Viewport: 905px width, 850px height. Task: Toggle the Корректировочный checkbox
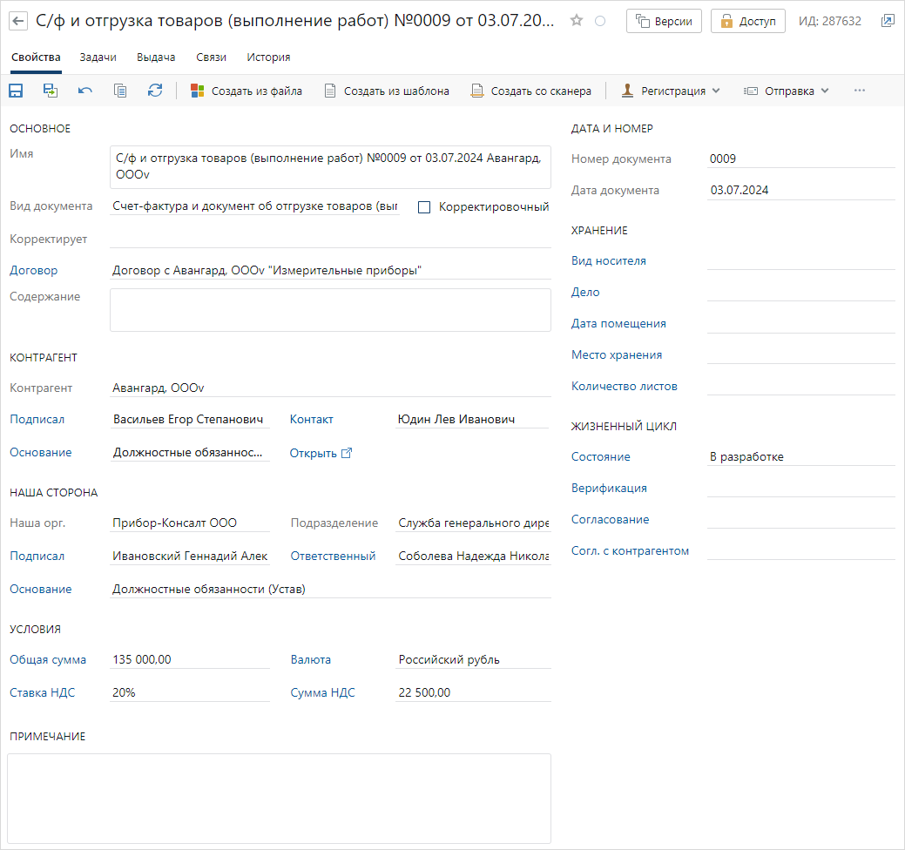[424, 207]
